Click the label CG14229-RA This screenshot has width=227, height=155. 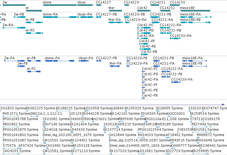(x=136, y=20)
